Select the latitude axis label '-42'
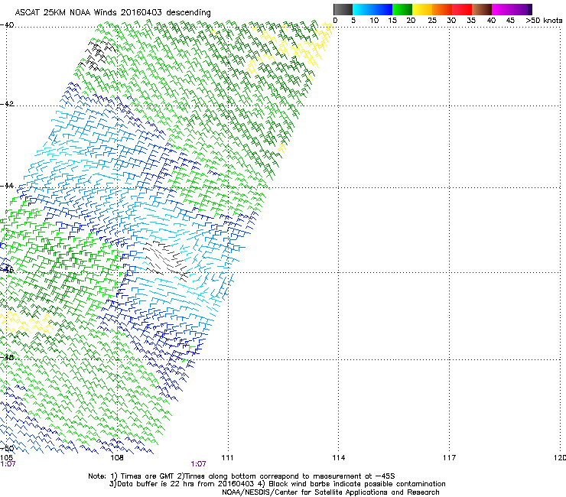The width and height of the screenshot is (566, 497). 7,104
